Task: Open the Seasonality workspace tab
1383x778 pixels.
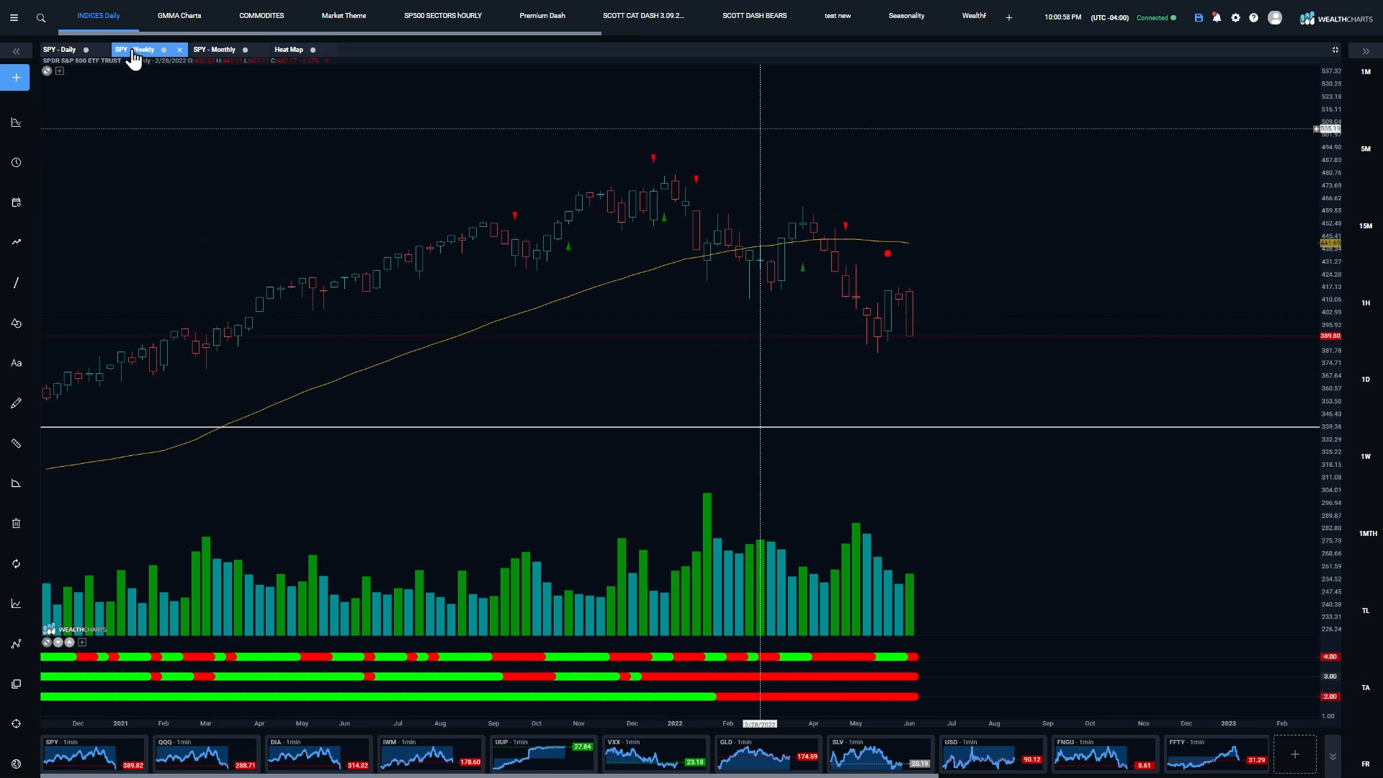Action: tap(906, 15)
